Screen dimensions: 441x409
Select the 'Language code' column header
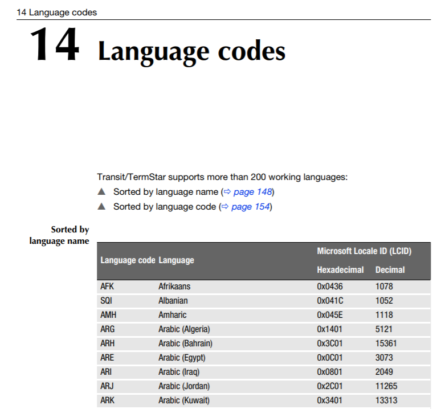point(127,260)
